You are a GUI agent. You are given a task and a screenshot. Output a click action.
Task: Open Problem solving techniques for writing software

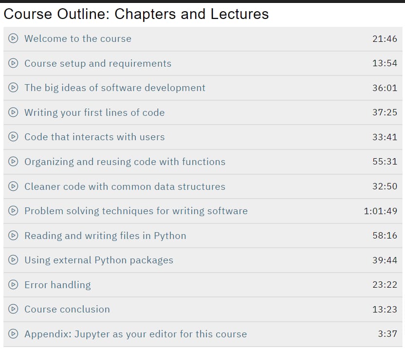pyautogui.click(x=136, y=211)
